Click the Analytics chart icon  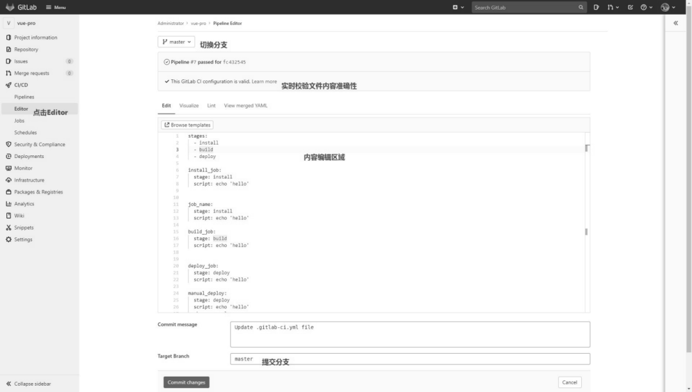[x=8, y=204]
